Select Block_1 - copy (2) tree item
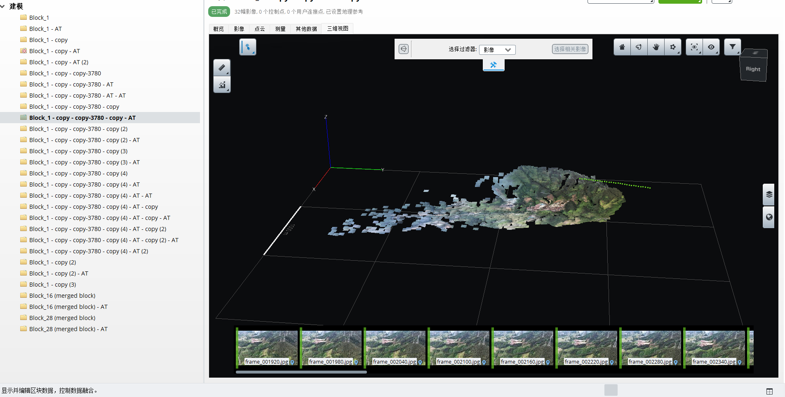This screenshot has width=785, height=397. pos(53,262)
